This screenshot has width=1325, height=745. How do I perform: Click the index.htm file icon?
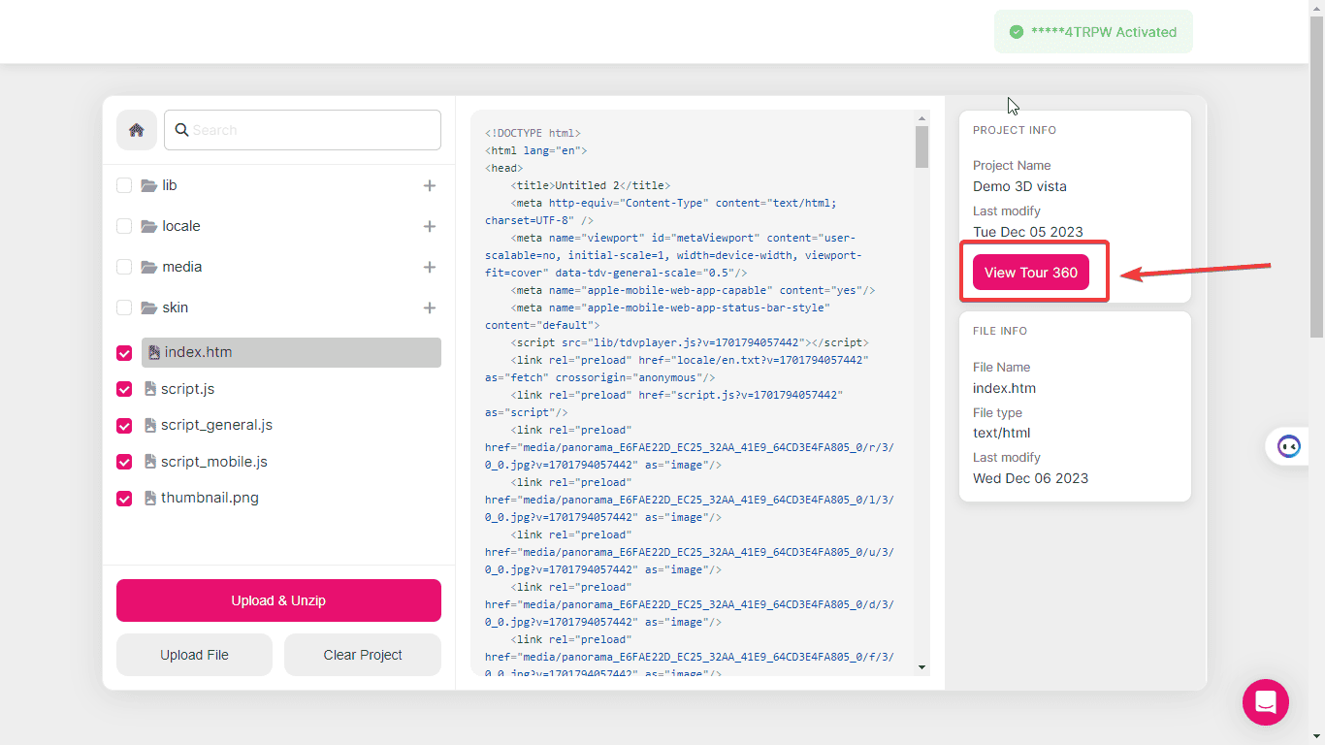click(154, 352)
